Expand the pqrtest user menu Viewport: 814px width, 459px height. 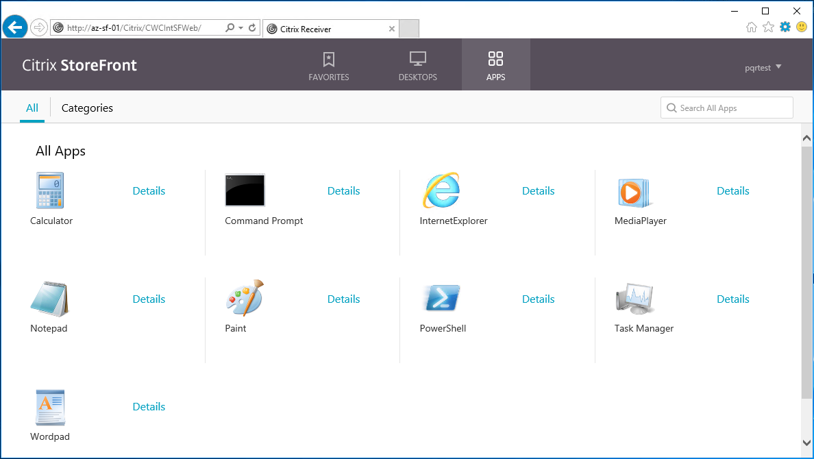coord(763,68)
